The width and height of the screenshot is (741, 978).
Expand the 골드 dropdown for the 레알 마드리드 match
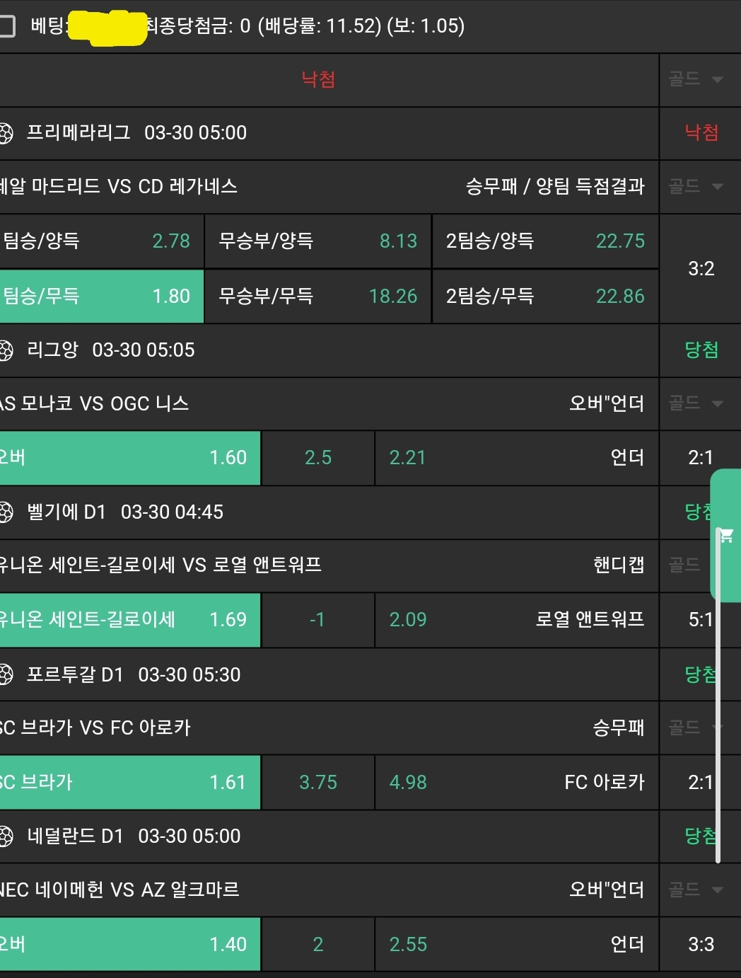coord(696,186)
